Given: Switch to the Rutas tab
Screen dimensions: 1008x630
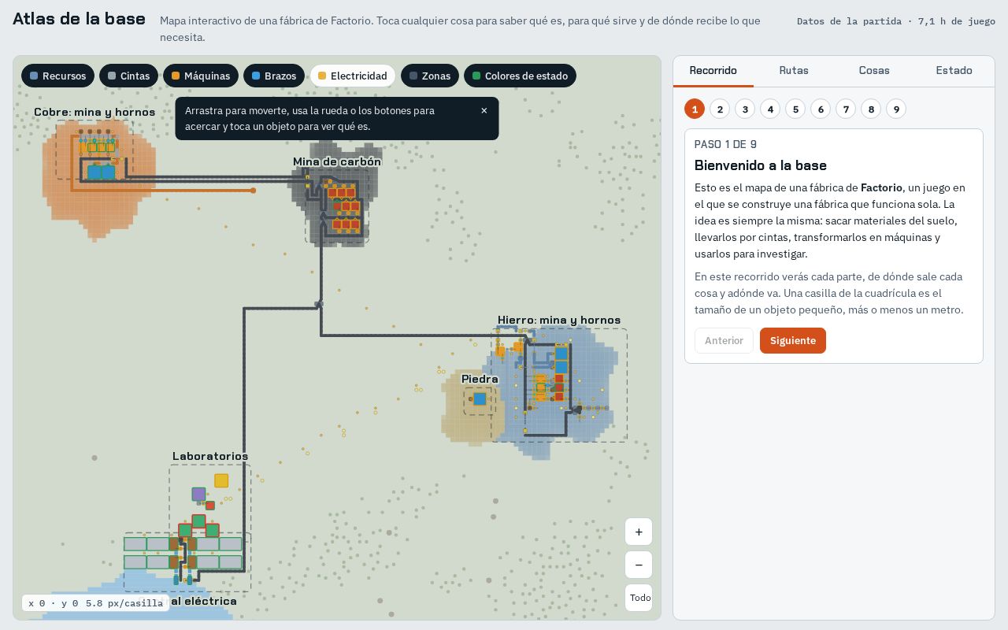Looking at the screenshot, I should click(x=794, y=71).
